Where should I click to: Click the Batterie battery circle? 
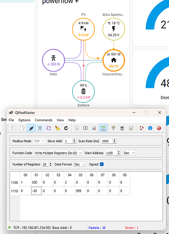tap(84, 91)
